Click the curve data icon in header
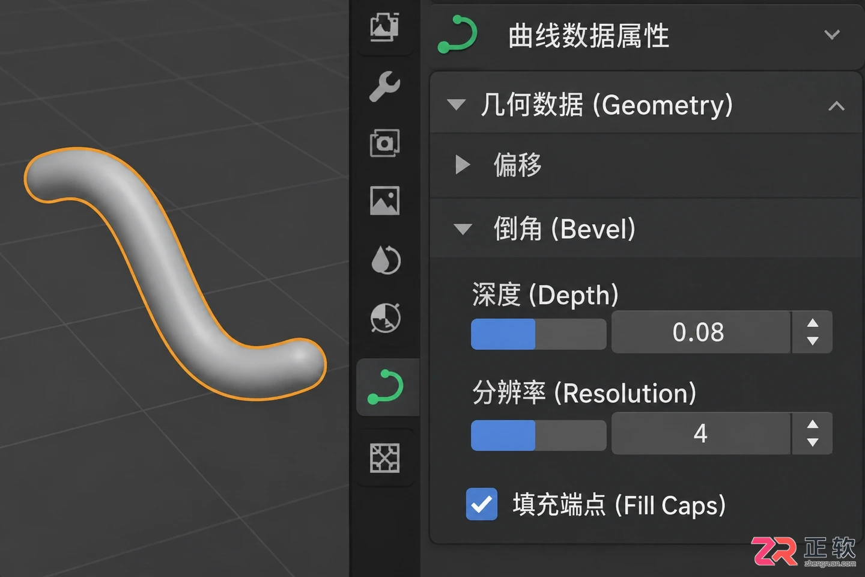The image size is (865, 577). 458,35
